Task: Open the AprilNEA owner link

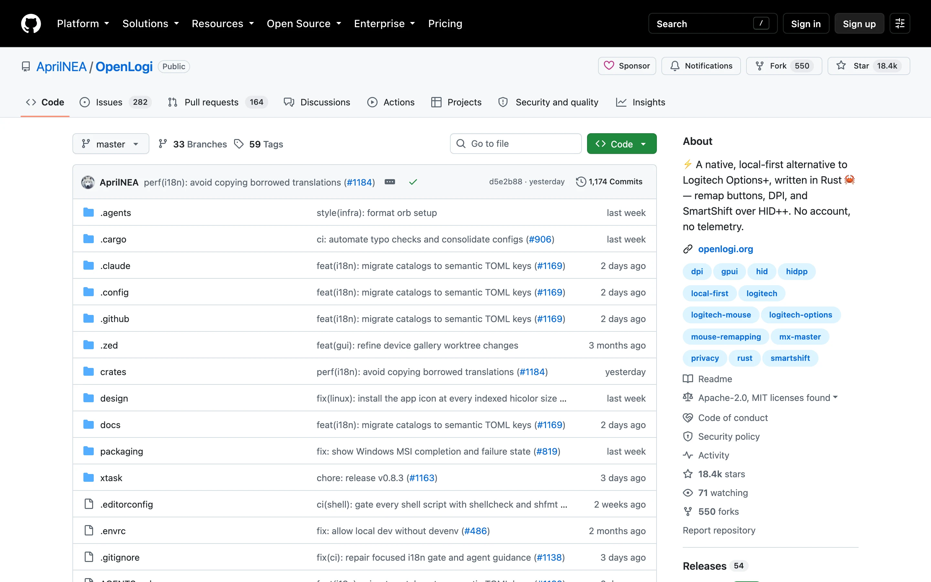Action: point(61,67)
